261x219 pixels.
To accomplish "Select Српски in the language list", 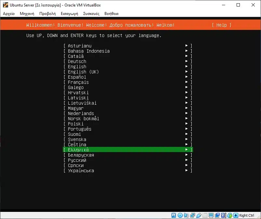I will [x=128, y=165].
